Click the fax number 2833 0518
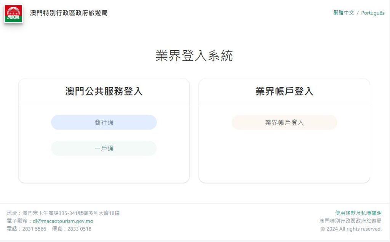 79,229
